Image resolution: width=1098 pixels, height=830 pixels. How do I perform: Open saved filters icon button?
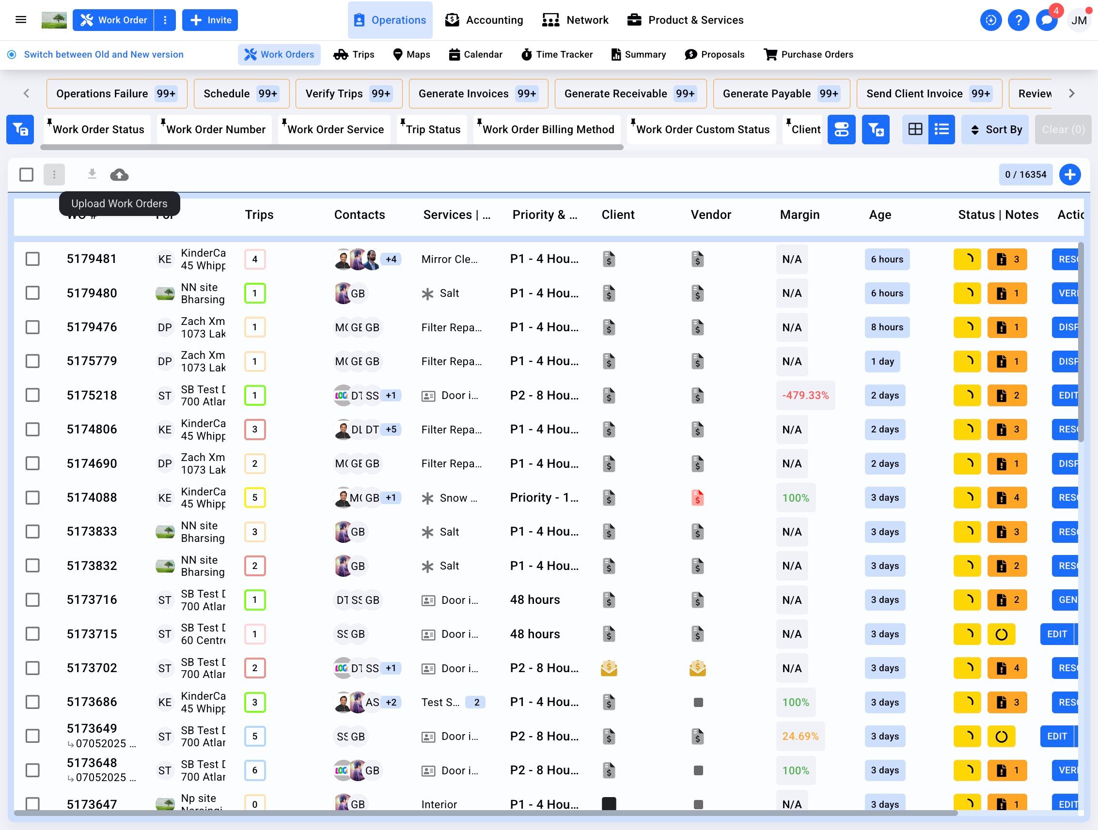[x=20, y=129]
